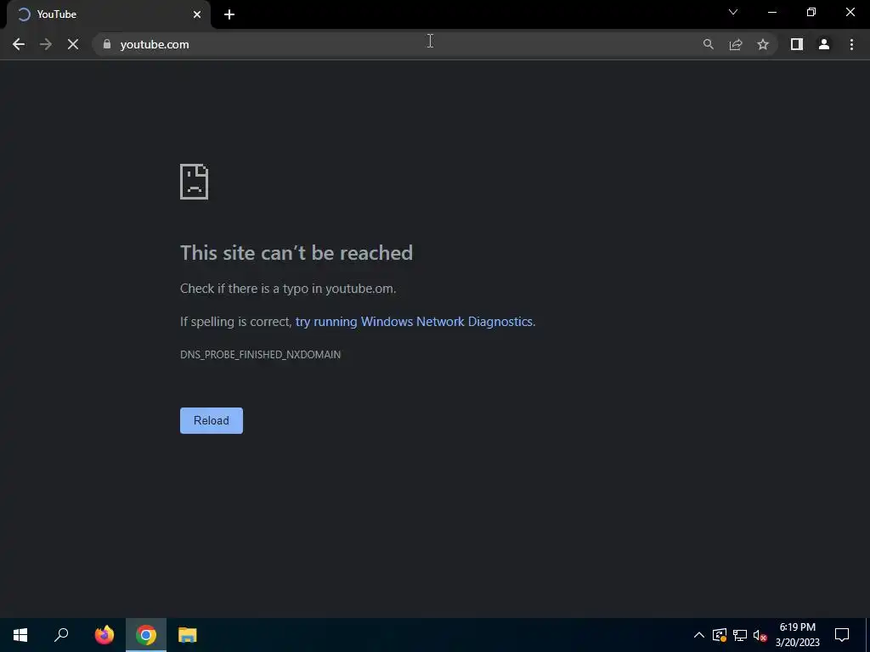Restore down the Chrome window
Viewport: 870px width, 652px height.
[811, 12]
